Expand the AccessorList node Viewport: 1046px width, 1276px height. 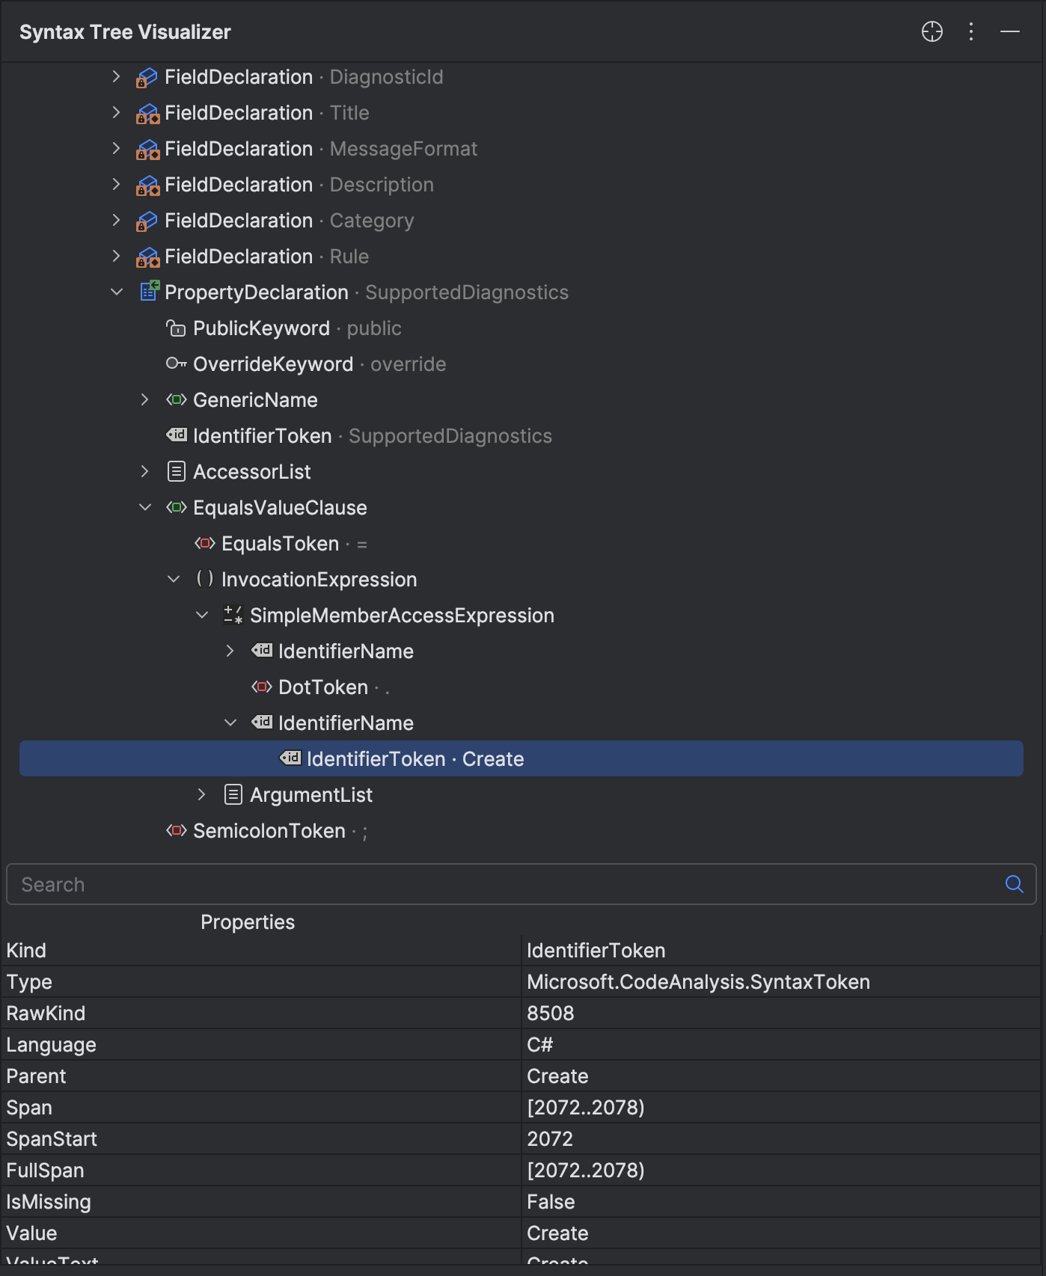pyautogui.click(x=144, y=471)
